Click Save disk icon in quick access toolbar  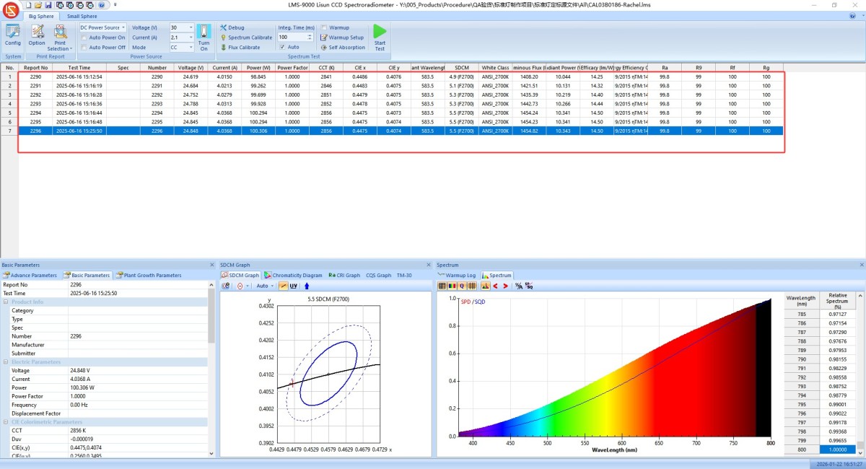coord(48,4)
